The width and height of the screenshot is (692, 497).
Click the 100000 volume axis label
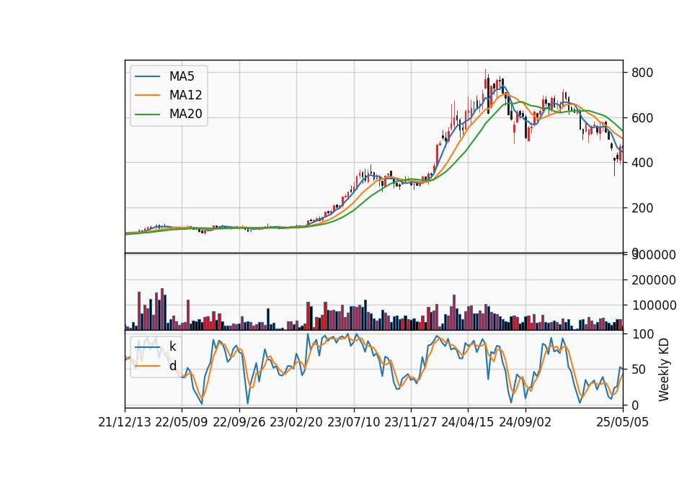(654, 305)
